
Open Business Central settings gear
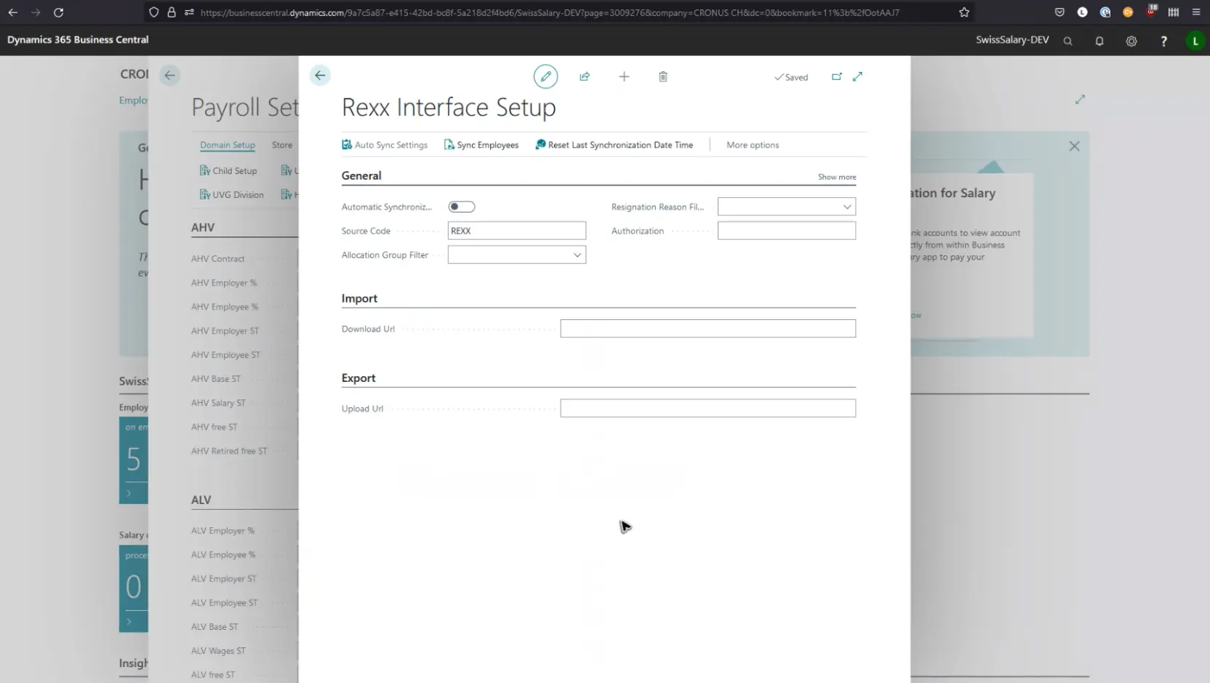[1131, 41]
